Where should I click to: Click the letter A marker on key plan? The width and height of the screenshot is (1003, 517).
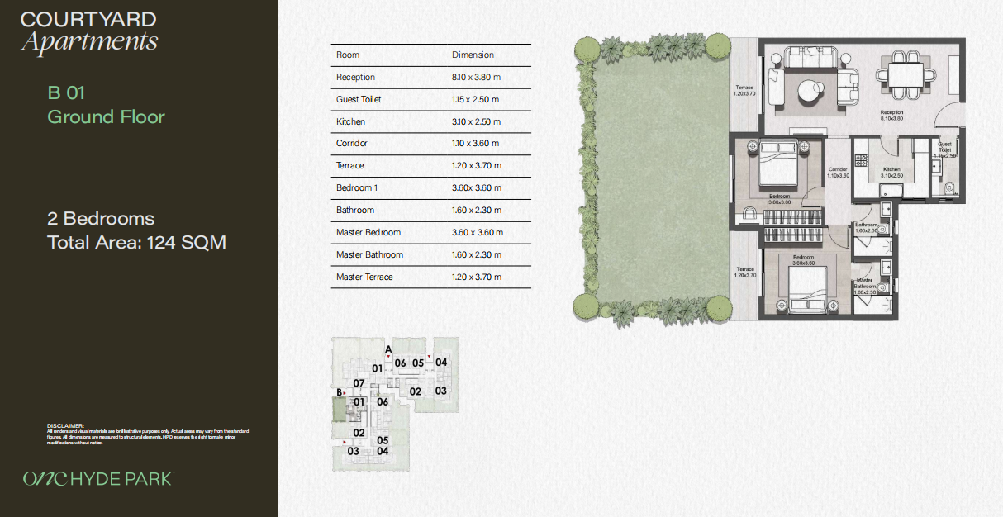387,349
